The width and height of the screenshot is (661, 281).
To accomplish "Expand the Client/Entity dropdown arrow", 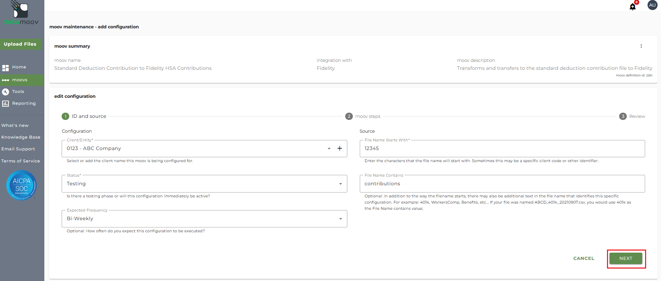I will (x=329, y=149).
